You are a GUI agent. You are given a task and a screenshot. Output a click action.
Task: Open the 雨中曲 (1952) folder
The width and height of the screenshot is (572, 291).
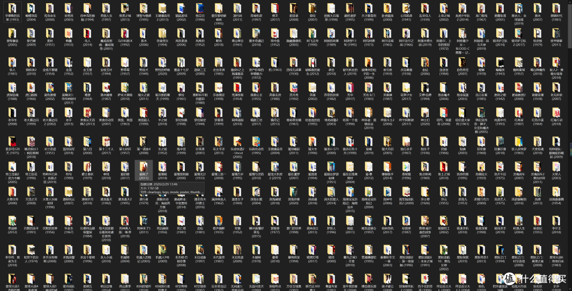275,38
